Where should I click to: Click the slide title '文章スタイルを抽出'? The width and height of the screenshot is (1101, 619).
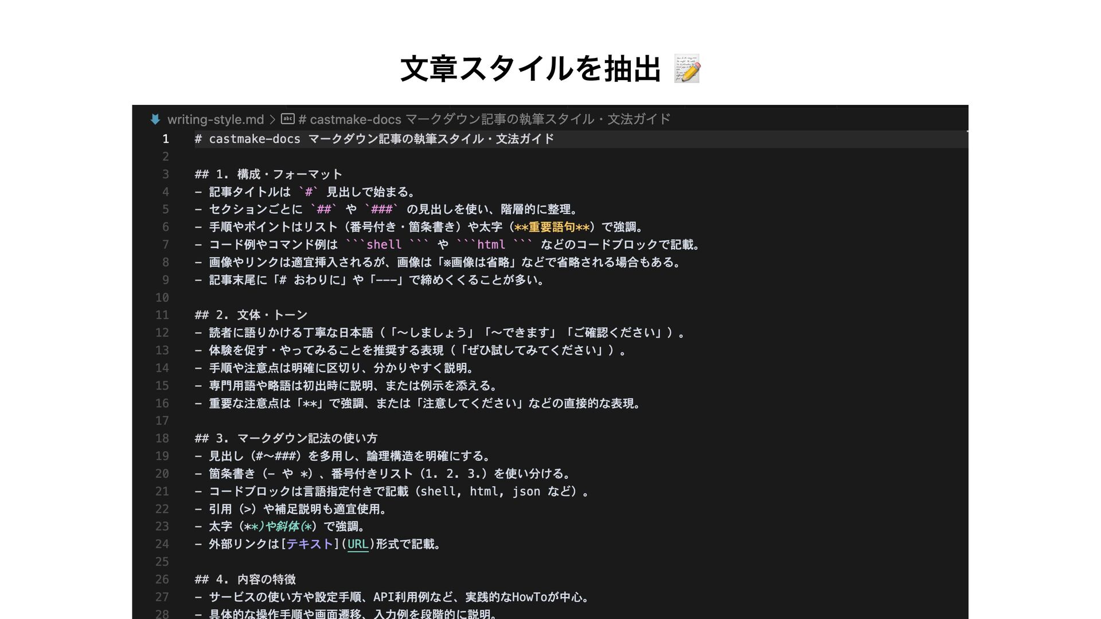pos(531,69)
